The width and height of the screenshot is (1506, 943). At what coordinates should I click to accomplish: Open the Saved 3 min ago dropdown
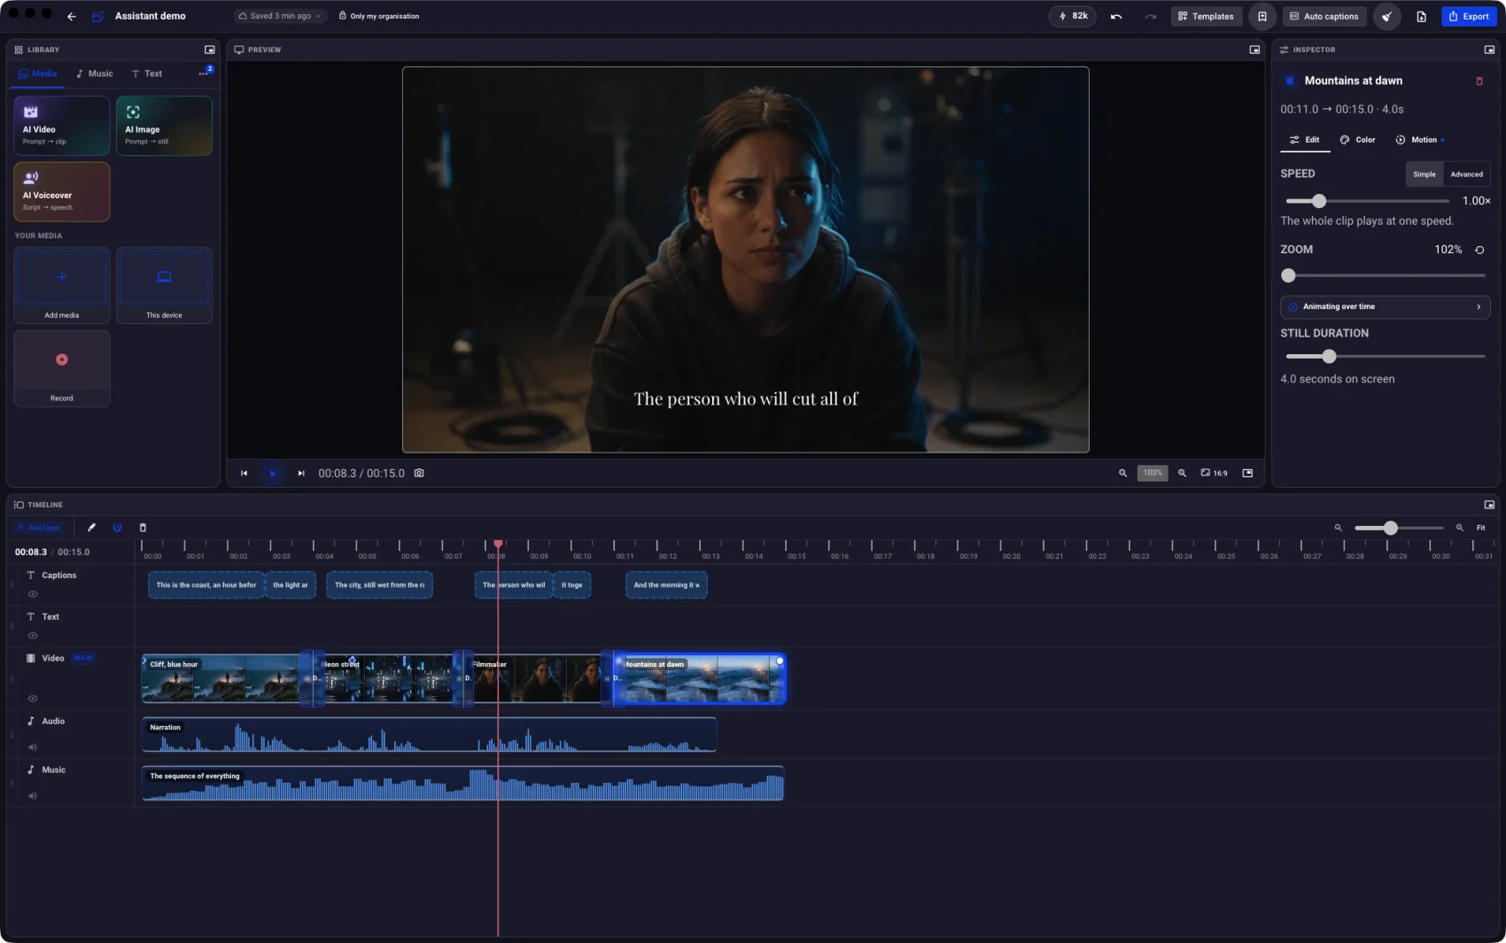click(x=280, y=16)
